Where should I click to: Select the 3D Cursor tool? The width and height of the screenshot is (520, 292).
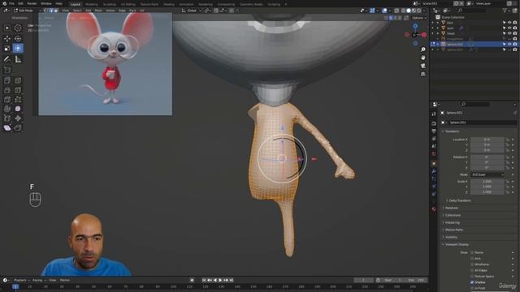point(18,28)
